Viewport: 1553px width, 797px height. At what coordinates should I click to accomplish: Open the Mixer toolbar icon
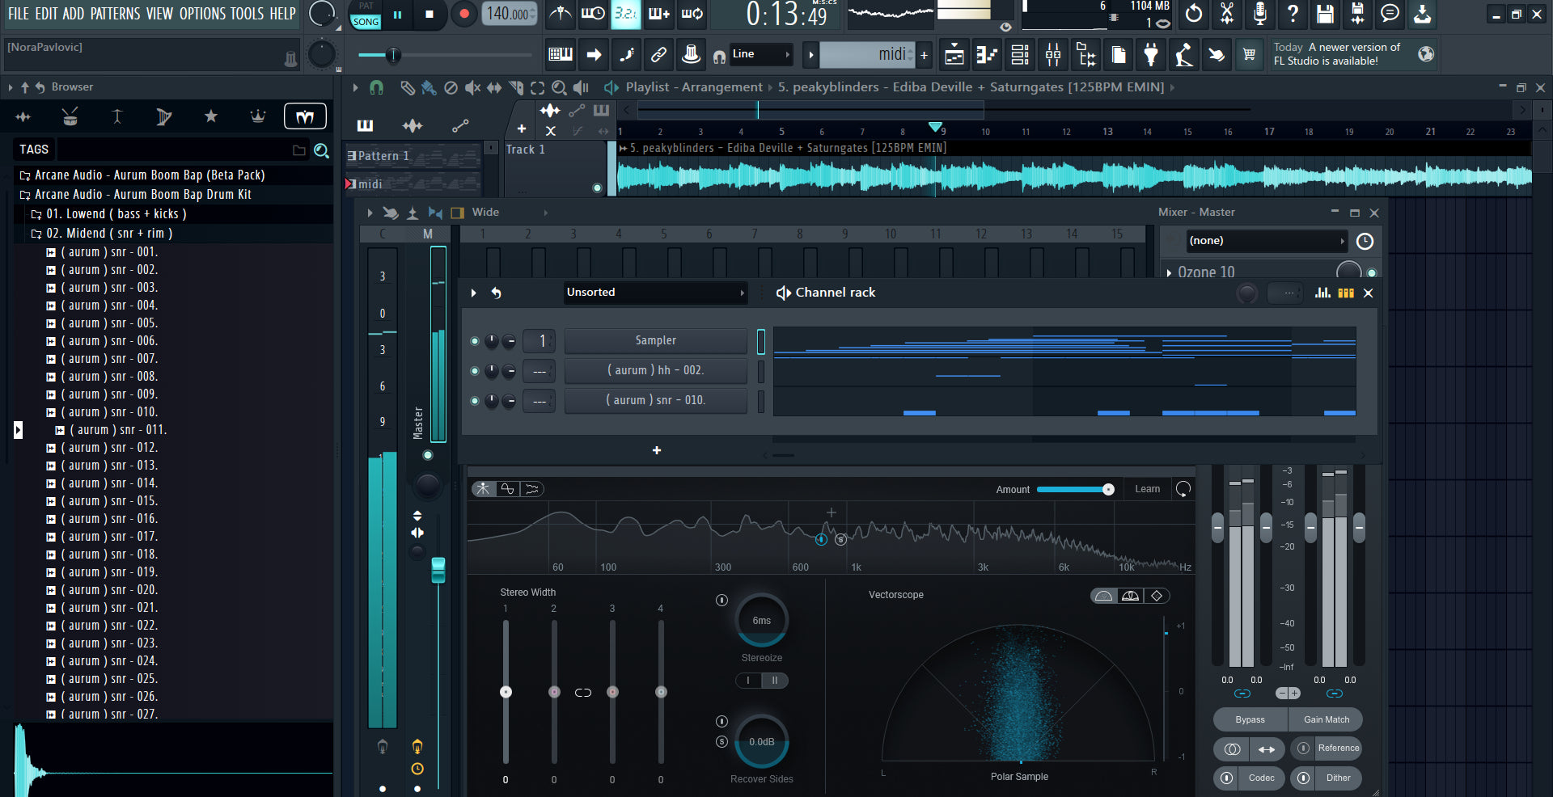1052,55
